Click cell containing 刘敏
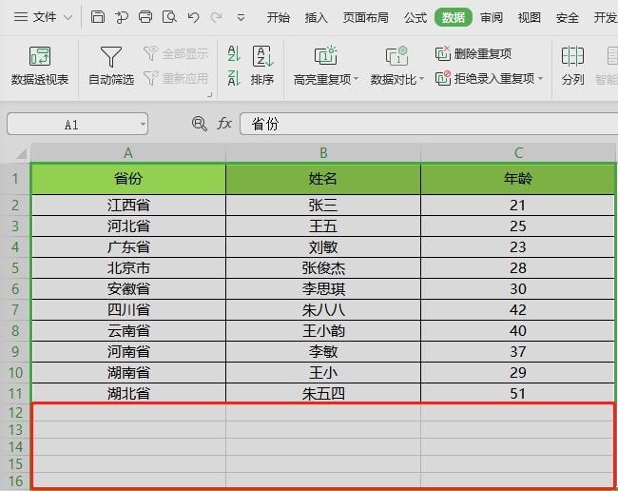This screenshot has width=618, height=491. click(x=323, y=246)
